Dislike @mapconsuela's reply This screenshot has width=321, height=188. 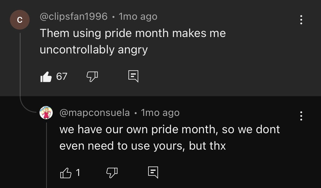112,172
